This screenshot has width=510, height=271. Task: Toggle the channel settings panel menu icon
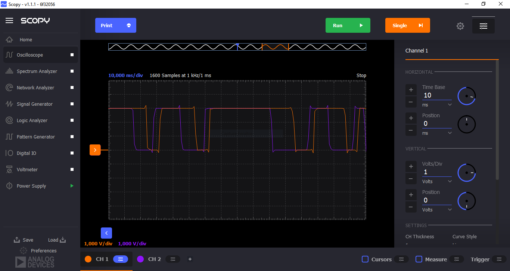(x=483, y=26)
